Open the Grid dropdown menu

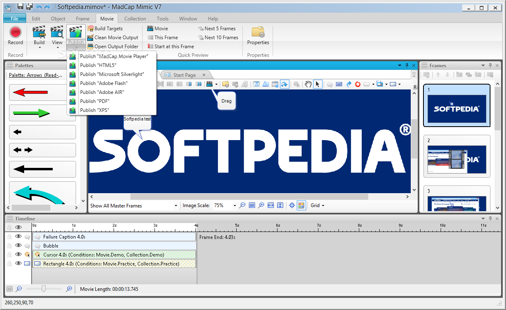317,205
